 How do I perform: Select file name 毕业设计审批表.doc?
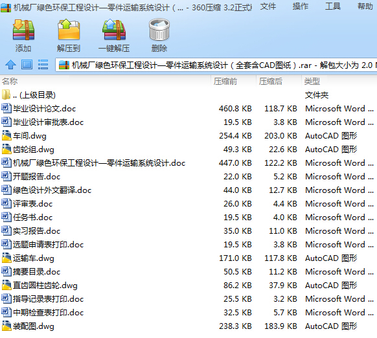point(49,122)
